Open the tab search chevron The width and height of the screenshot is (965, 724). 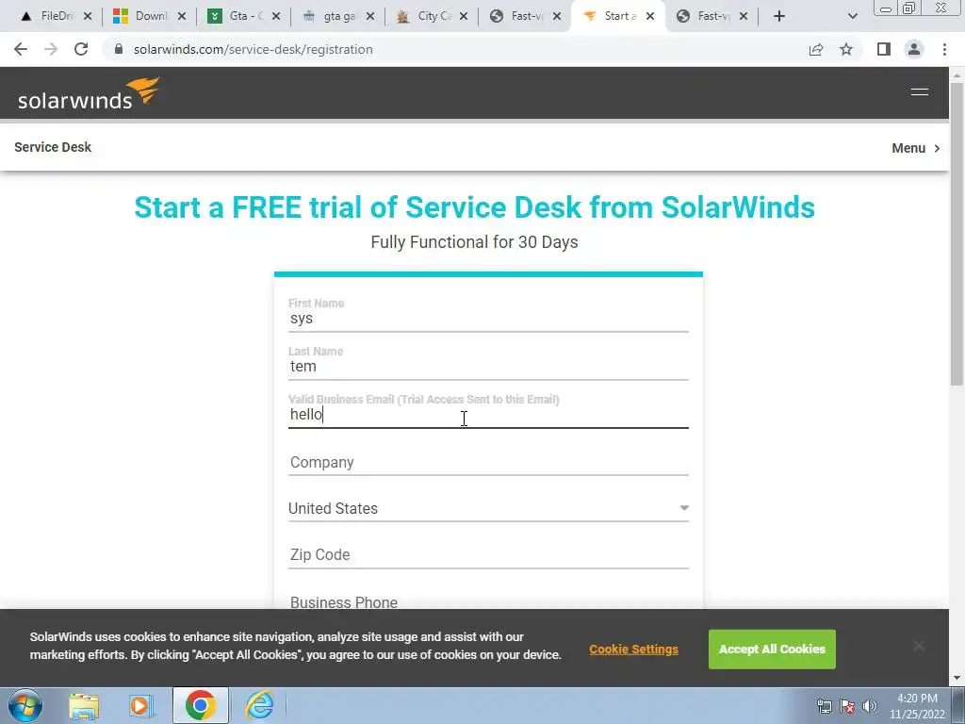(x=852, y=17)
